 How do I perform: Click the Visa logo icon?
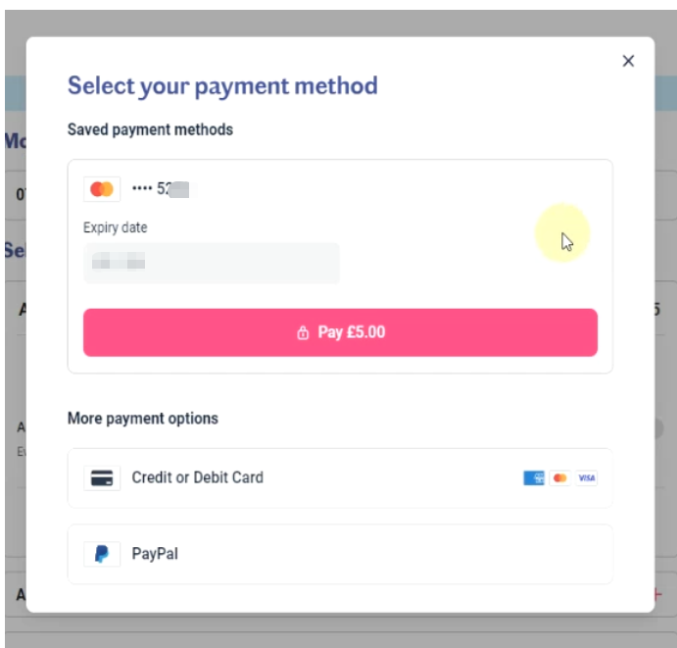586,477
